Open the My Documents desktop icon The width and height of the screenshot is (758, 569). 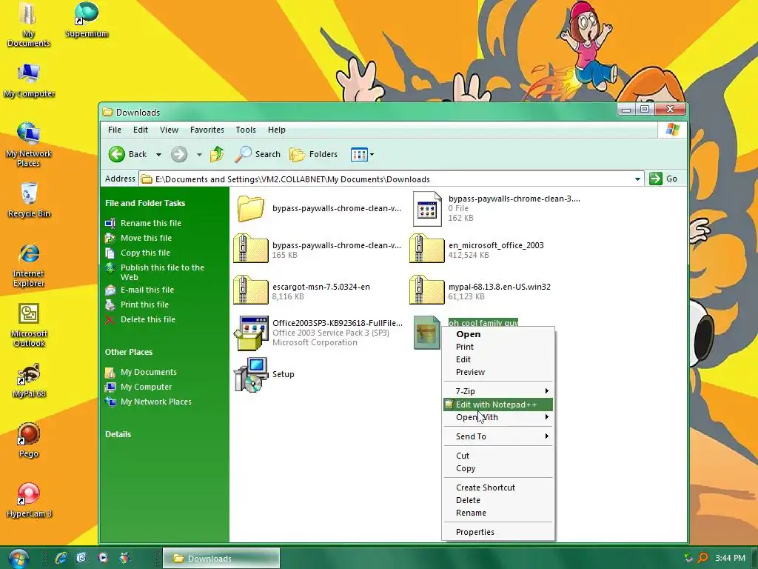[28, 25]
